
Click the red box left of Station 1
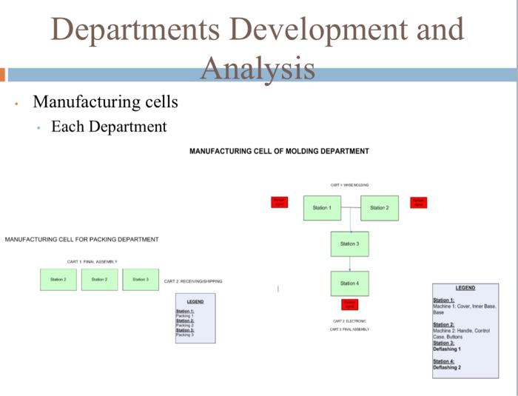click(280, 202)
